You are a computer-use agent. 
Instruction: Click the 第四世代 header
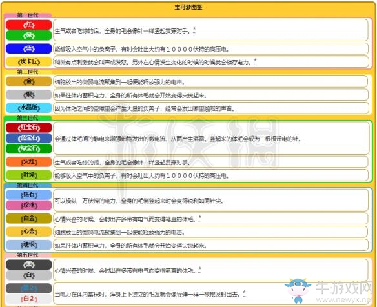27,185
